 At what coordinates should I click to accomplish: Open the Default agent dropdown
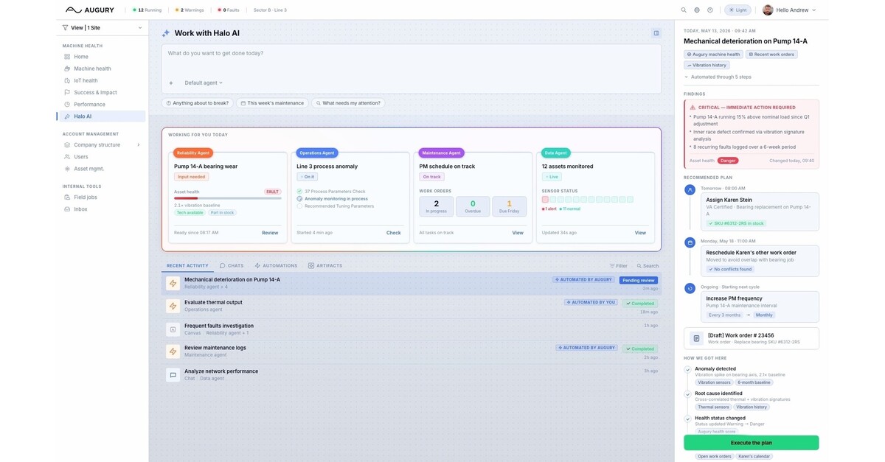click(x=204, y=83)
